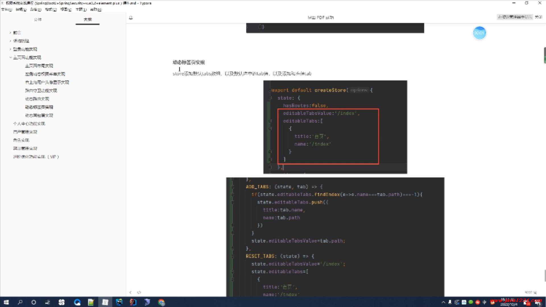Go to 主页面布局实现 in outline
Image resolution: width=546 pixels, height=307 pixels.
coord(39,66)
